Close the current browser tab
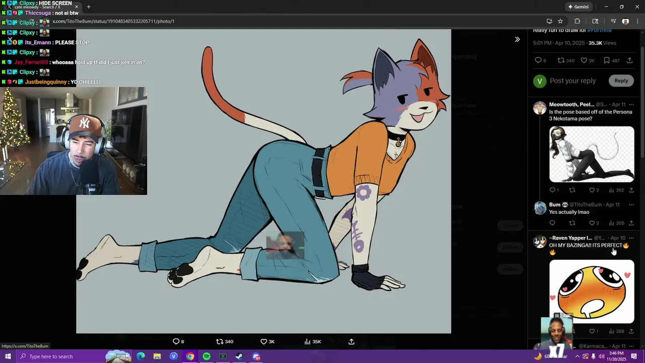 pyautogui.click(x=77, y=7)
